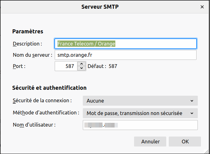Click the "Port :" label
This screenshot has width=210, height=154.
(19, 66)
